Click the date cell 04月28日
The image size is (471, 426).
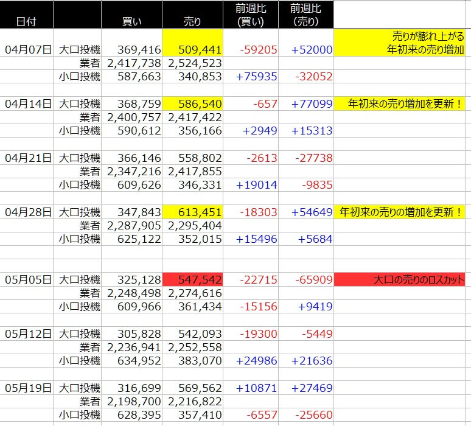coord(26,212)
